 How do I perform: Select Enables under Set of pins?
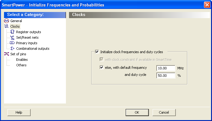[22, 60]
